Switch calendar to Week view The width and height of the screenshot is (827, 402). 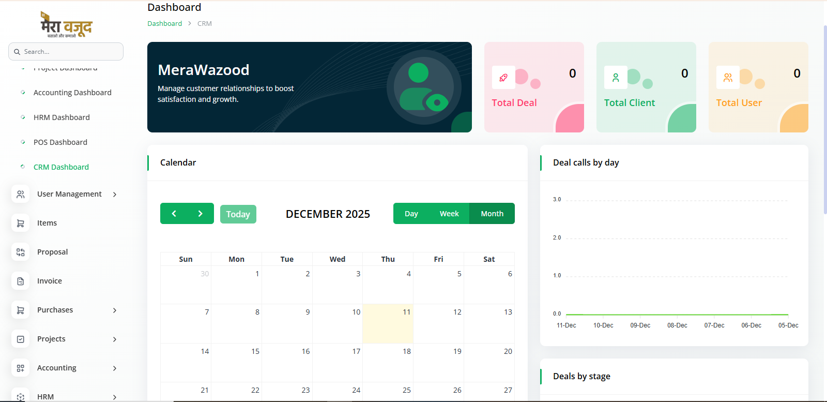(x=449, y=214)
